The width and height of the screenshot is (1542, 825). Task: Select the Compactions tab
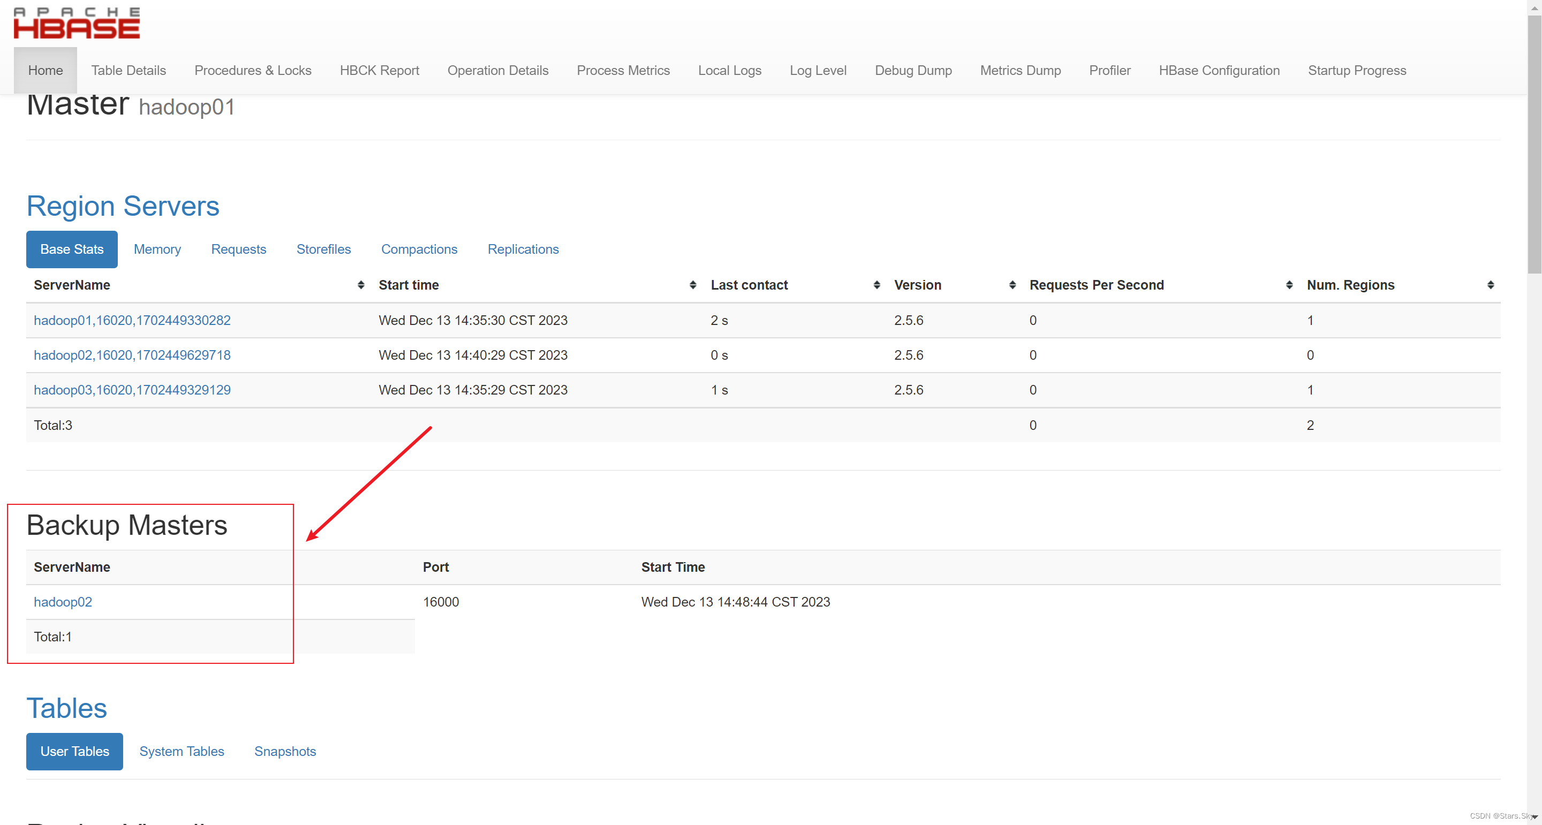point(419,249)
